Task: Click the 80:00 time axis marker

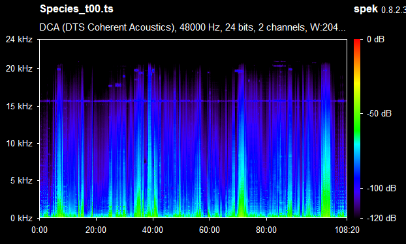Action: point(266,230)
